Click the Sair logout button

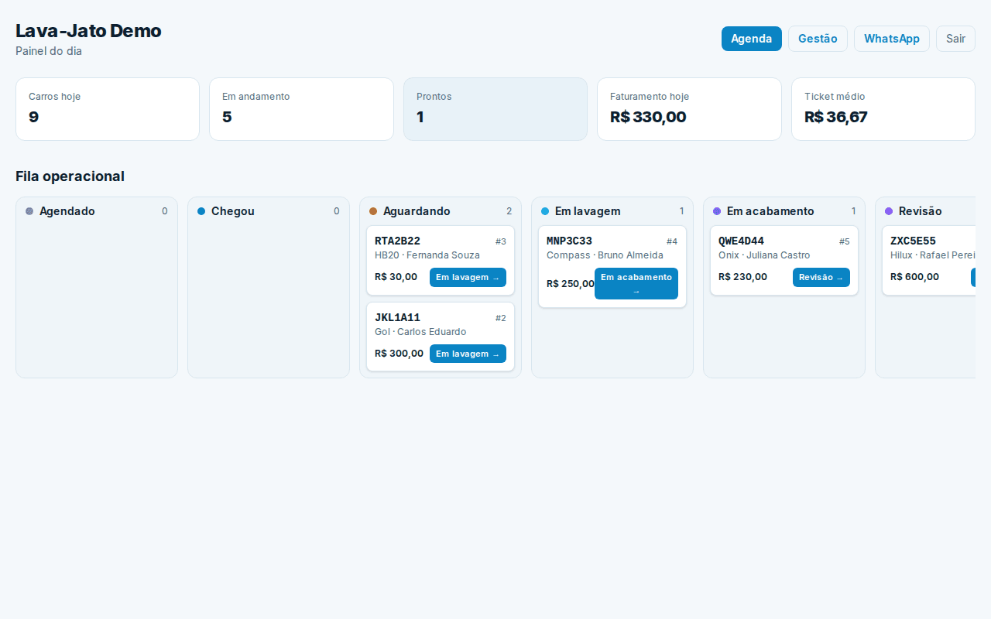click(x=955, y=39)
